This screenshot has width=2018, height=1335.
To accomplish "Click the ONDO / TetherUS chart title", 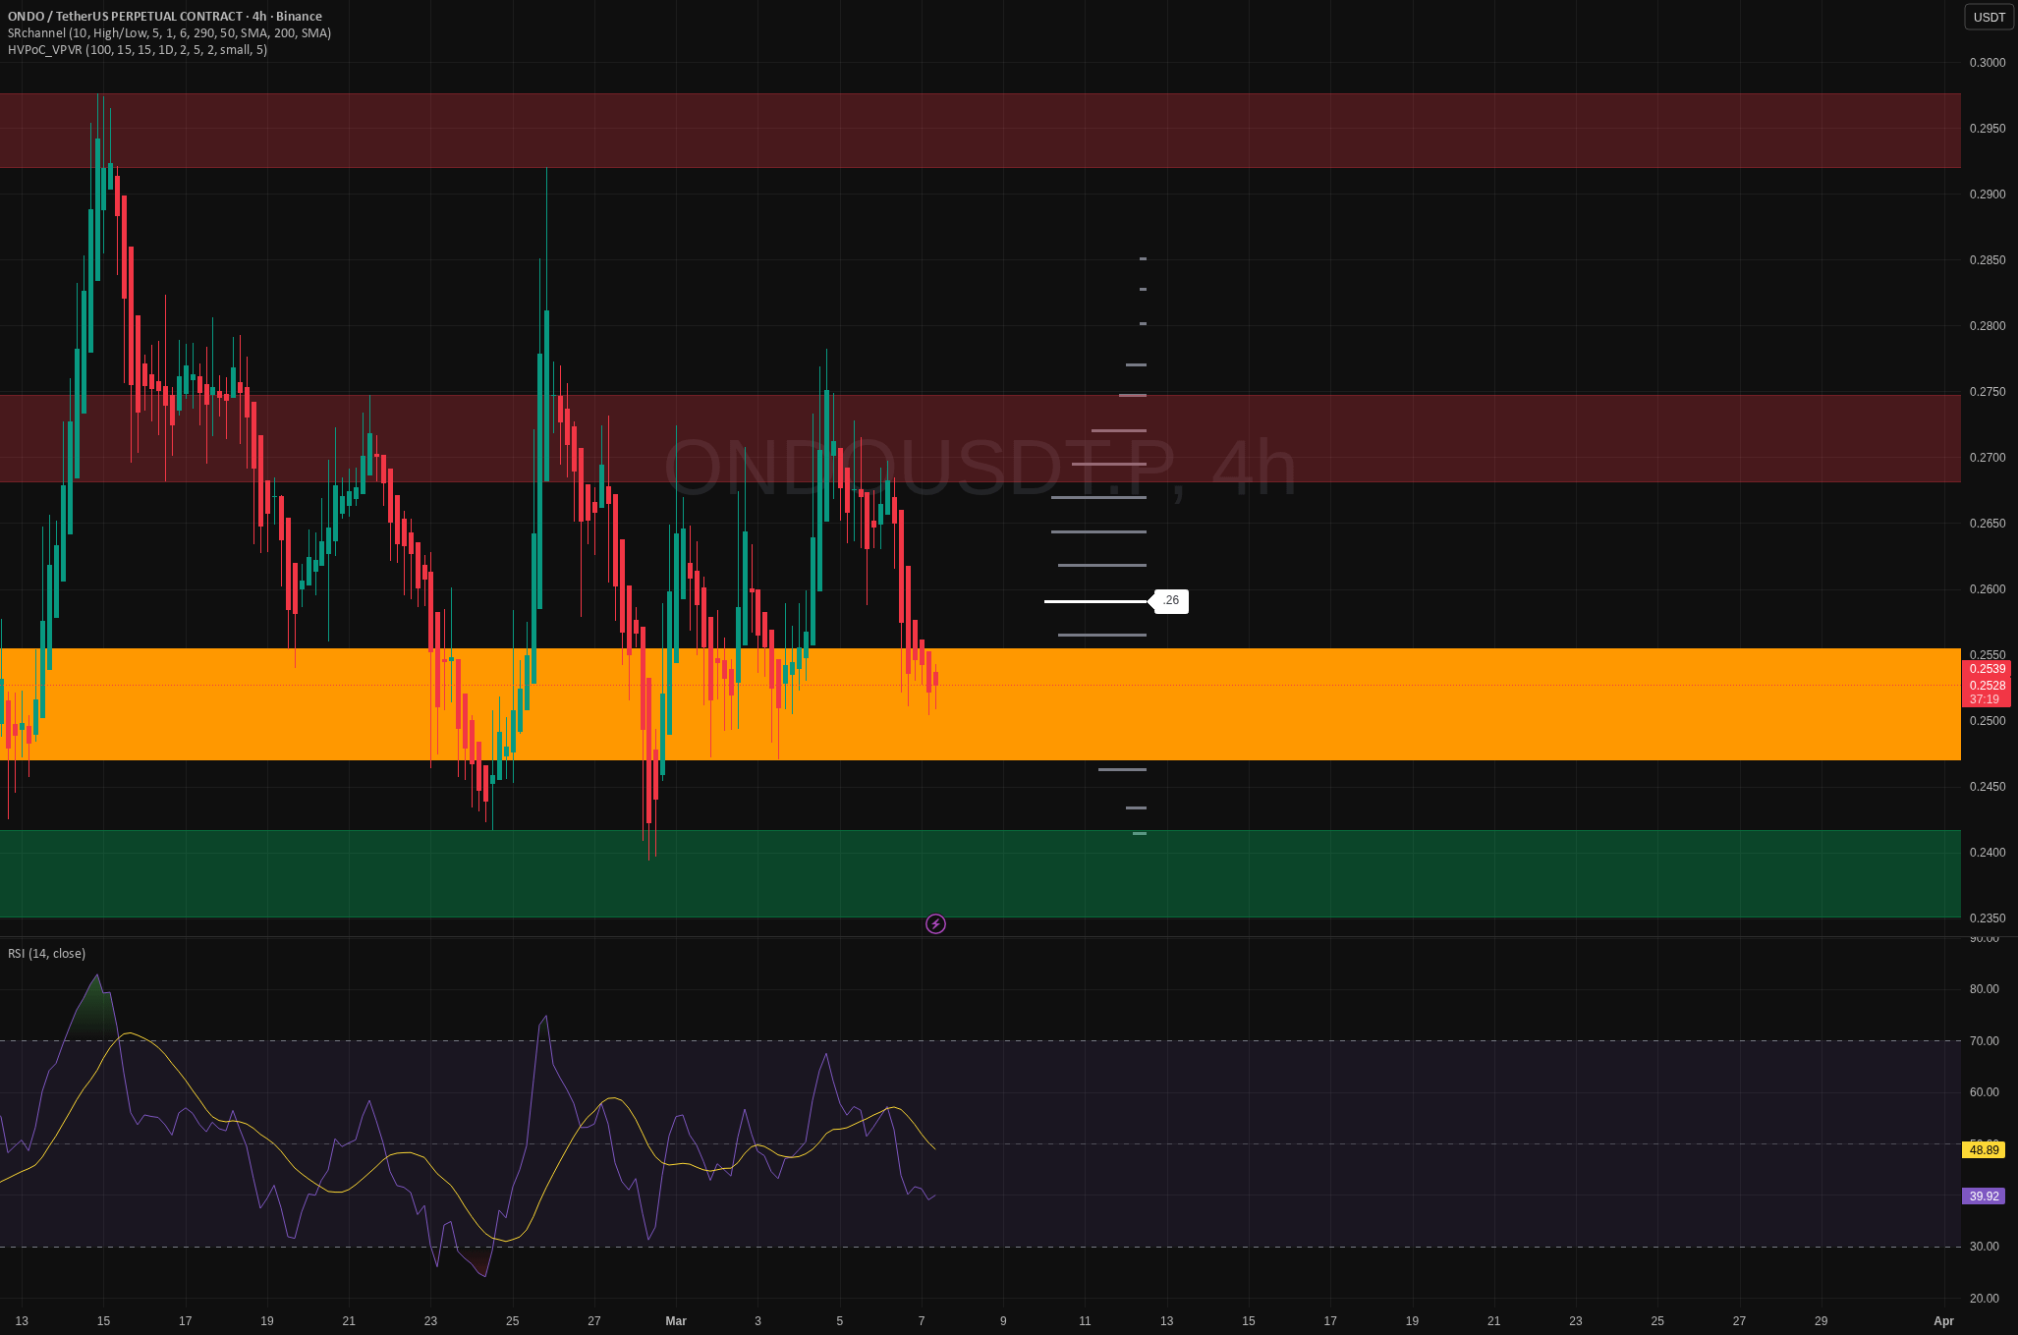I will (x=165, y=16).
